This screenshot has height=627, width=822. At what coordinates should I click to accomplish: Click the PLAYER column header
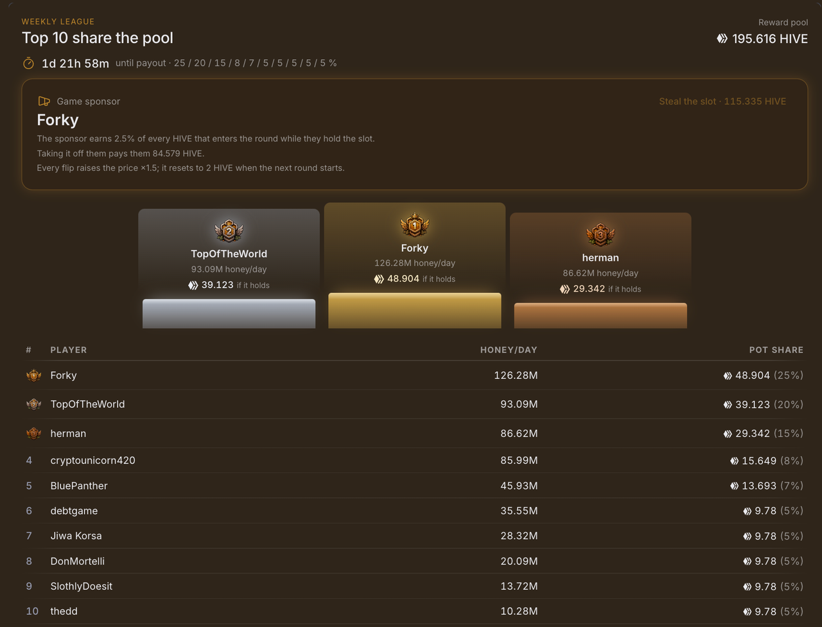click(x=69, y=350)
